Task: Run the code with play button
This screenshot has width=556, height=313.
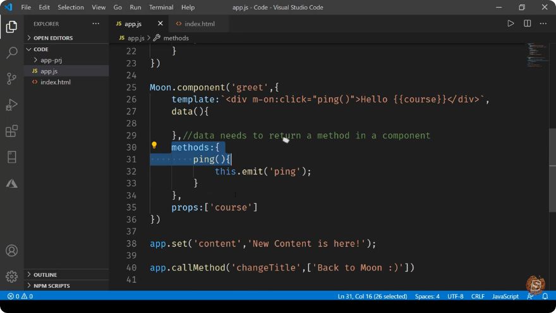Action: point(511,24)
